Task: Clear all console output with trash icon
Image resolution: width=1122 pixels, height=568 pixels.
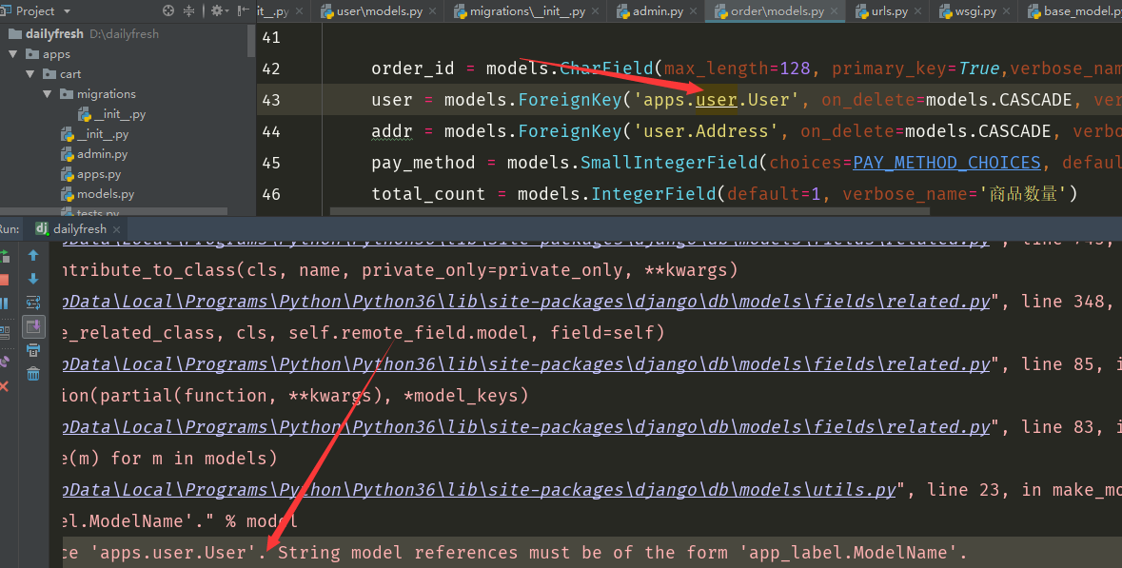Action: point(33,373)
